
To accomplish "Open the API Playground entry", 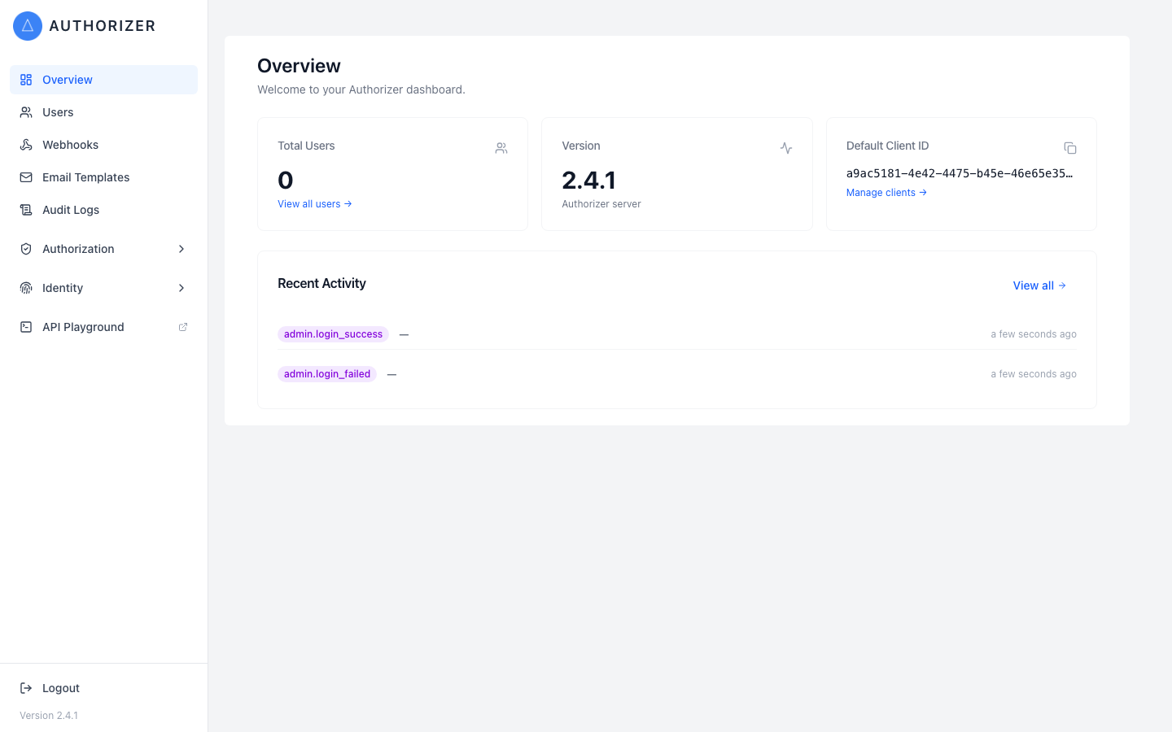I will click(103, 327).
